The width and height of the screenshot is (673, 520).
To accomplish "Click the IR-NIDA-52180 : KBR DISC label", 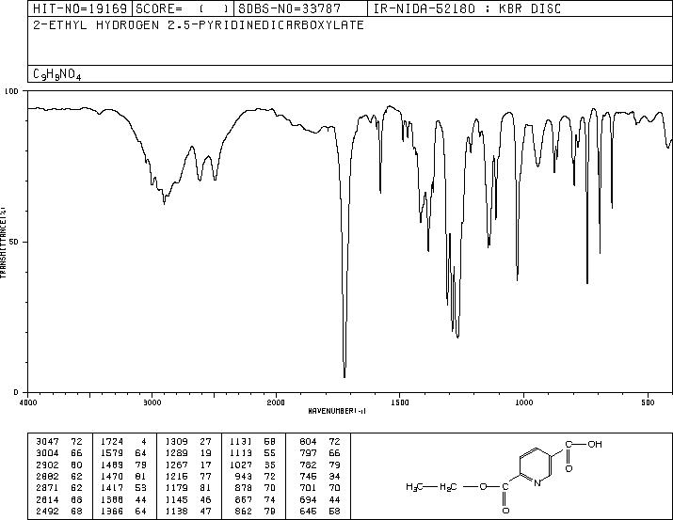I will [x=467, y=8].
